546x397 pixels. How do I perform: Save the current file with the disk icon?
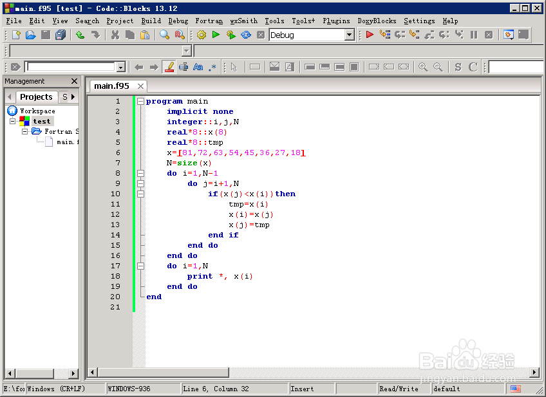point(46,35)
